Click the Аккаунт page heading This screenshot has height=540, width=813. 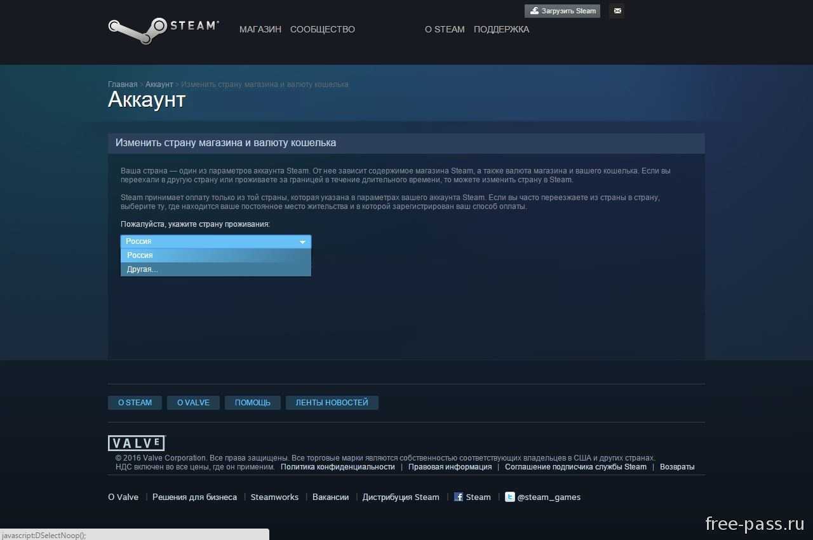pyautogui.click(x=147, y=100)
